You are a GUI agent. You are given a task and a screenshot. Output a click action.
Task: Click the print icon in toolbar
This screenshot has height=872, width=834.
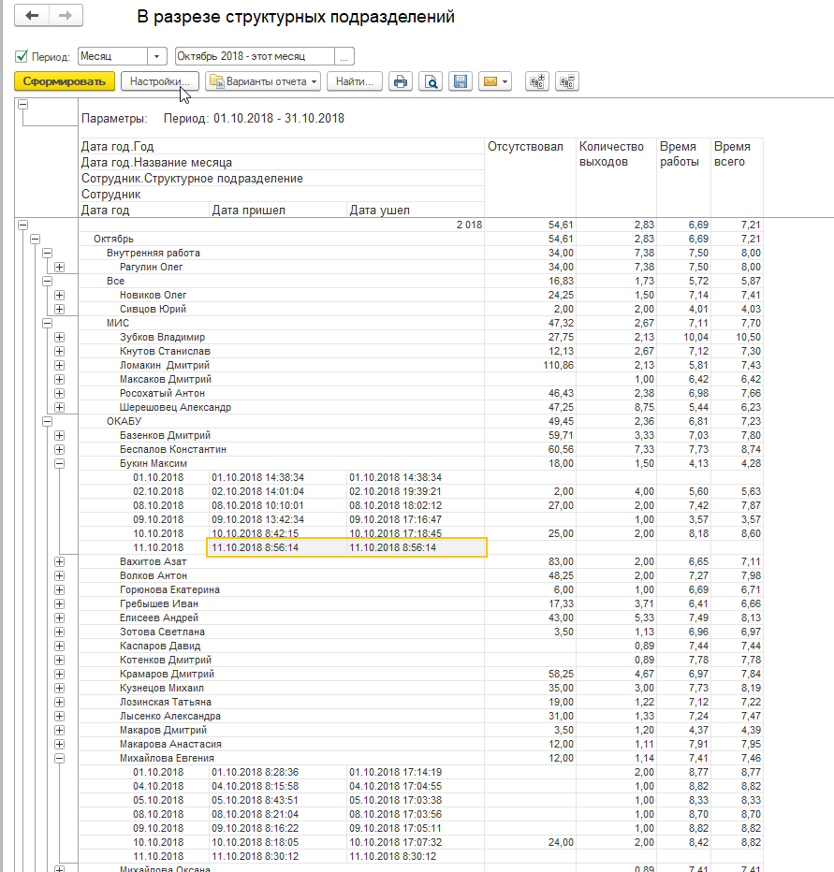click(x=401, y=81)
